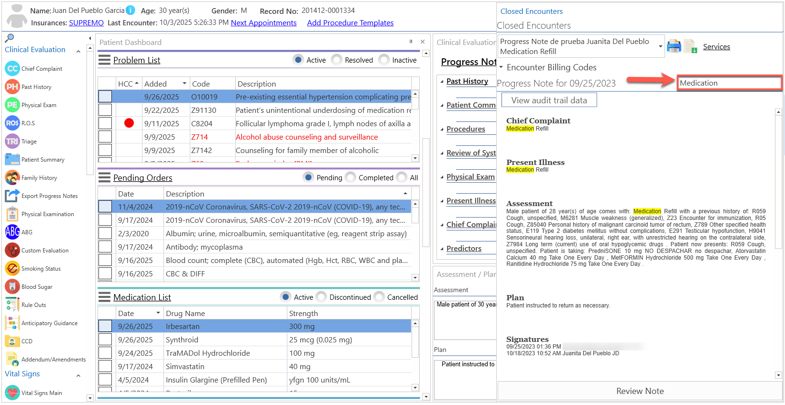
Task: Check the box for Synthroid medication
Action: pos(105,339)
